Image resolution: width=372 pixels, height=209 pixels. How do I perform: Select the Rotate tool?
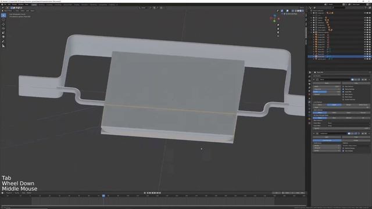point(3,28)
